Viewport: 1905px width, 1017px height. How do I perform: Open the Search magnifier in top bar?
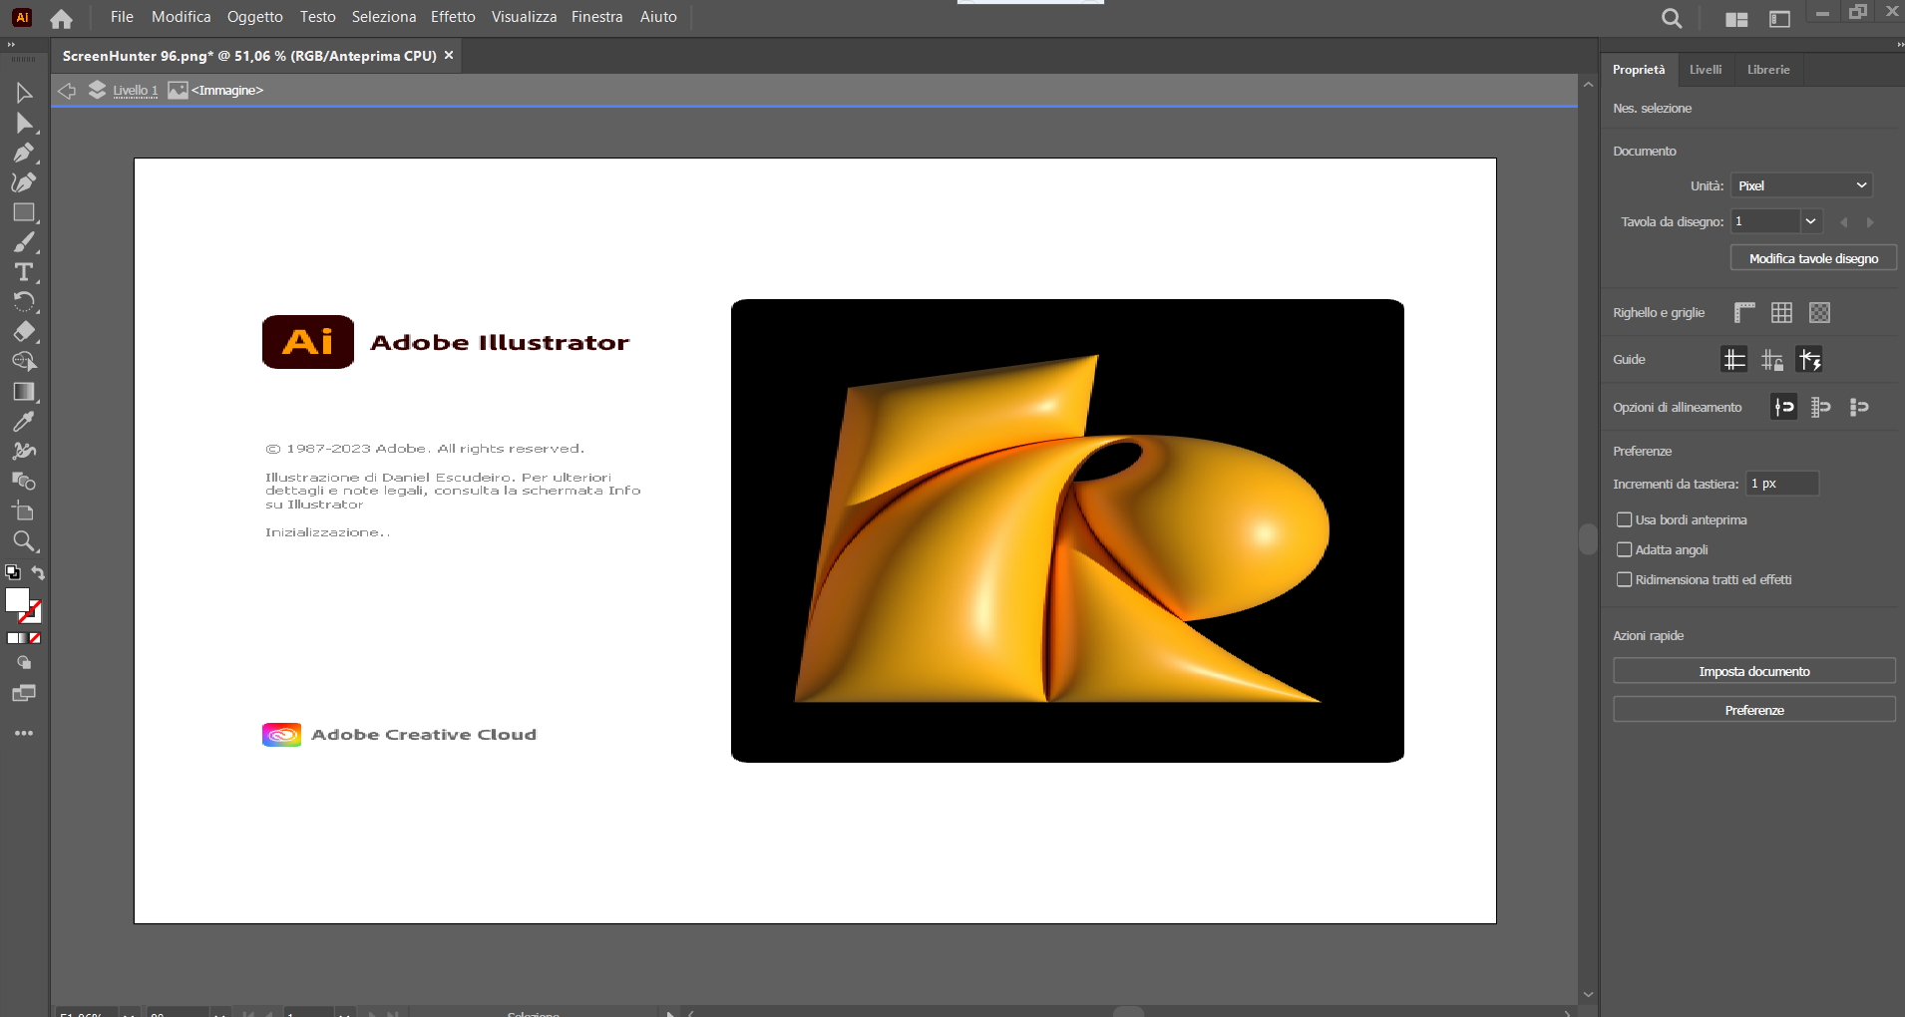point(1673,18)
